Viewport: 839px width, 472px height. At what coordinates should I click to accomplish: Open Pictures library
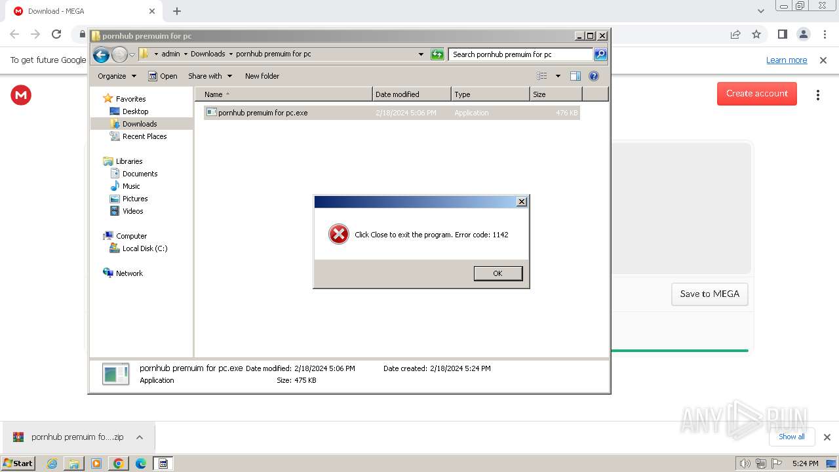pyautogui.click(x=135, y=199)
